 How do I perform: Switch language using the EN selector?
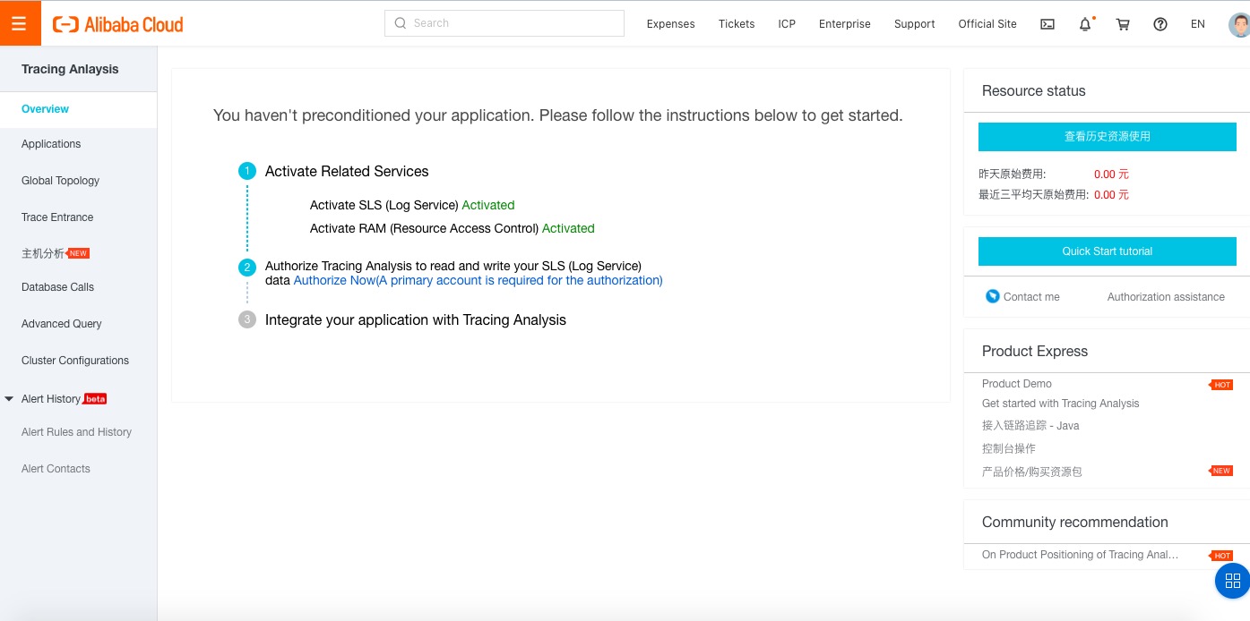tap(1197, 24)
